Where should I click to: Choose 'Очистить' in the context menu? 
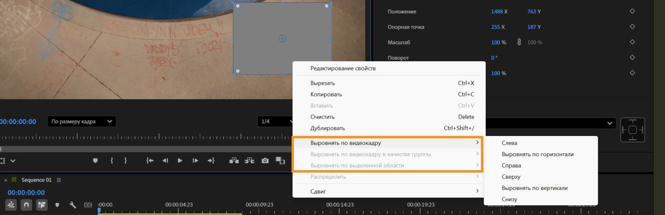[x=389, y=117]
